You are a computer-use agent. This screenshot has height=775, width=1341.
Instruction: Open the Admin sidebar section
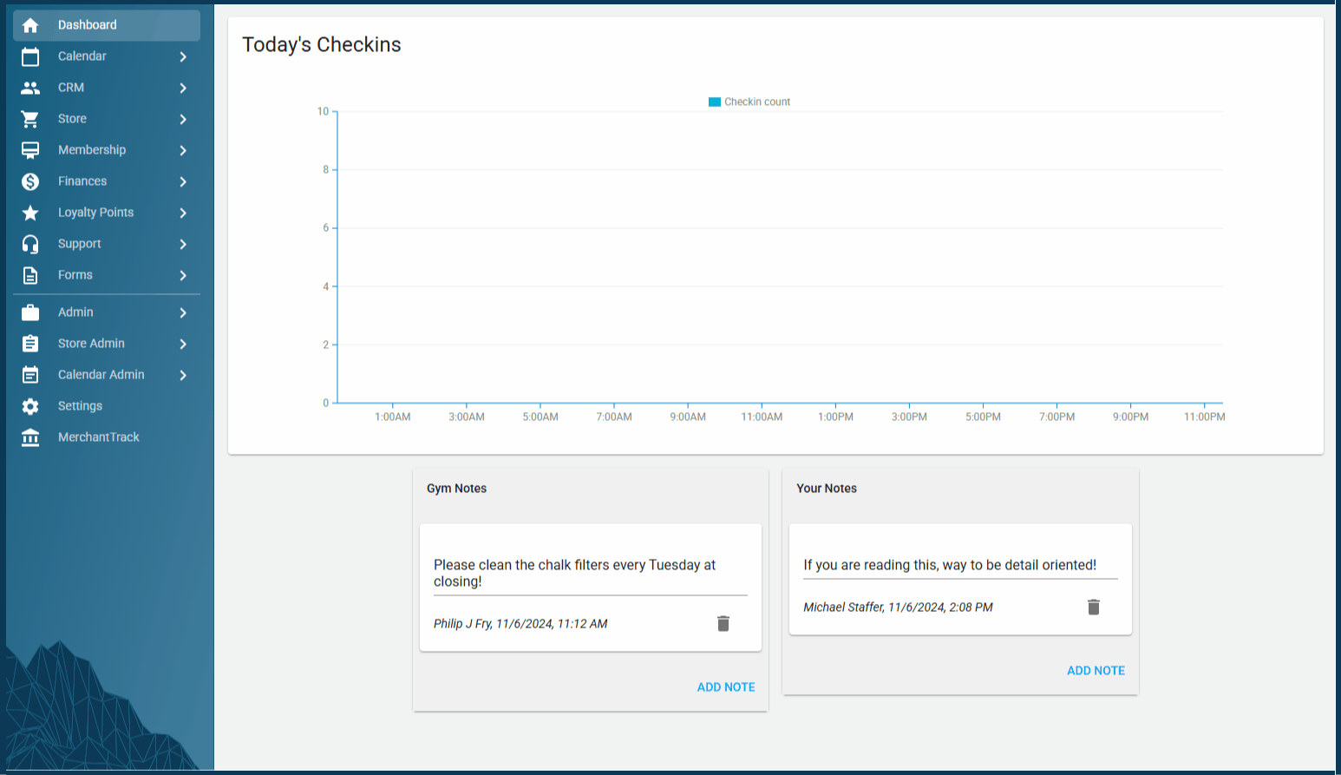tap(75, 312)
